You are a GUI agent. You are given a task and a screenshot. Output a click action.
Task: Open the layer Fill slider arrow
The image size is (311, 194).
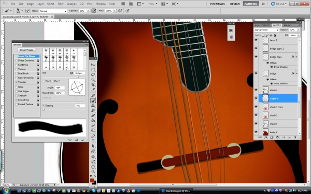pyautogui.click(x=299, y=35)
